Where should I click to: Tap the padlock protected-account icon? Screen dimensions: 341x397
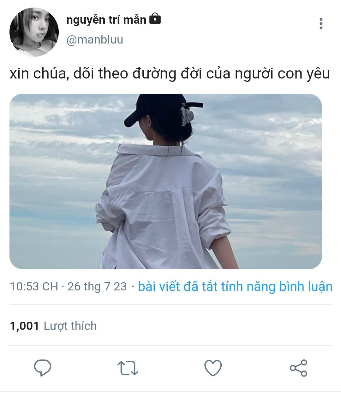(155, 19)
